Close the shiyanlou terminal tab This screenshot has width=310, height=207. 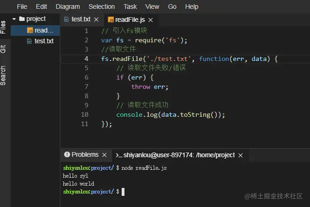click(x=241, y=155)
